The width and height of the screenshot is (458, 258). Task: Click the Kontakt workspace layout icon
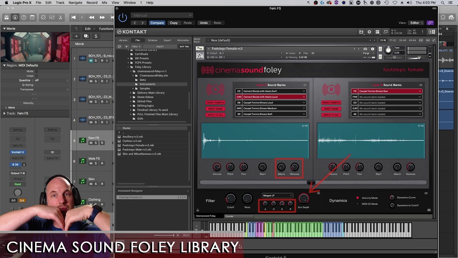[377, 32]
